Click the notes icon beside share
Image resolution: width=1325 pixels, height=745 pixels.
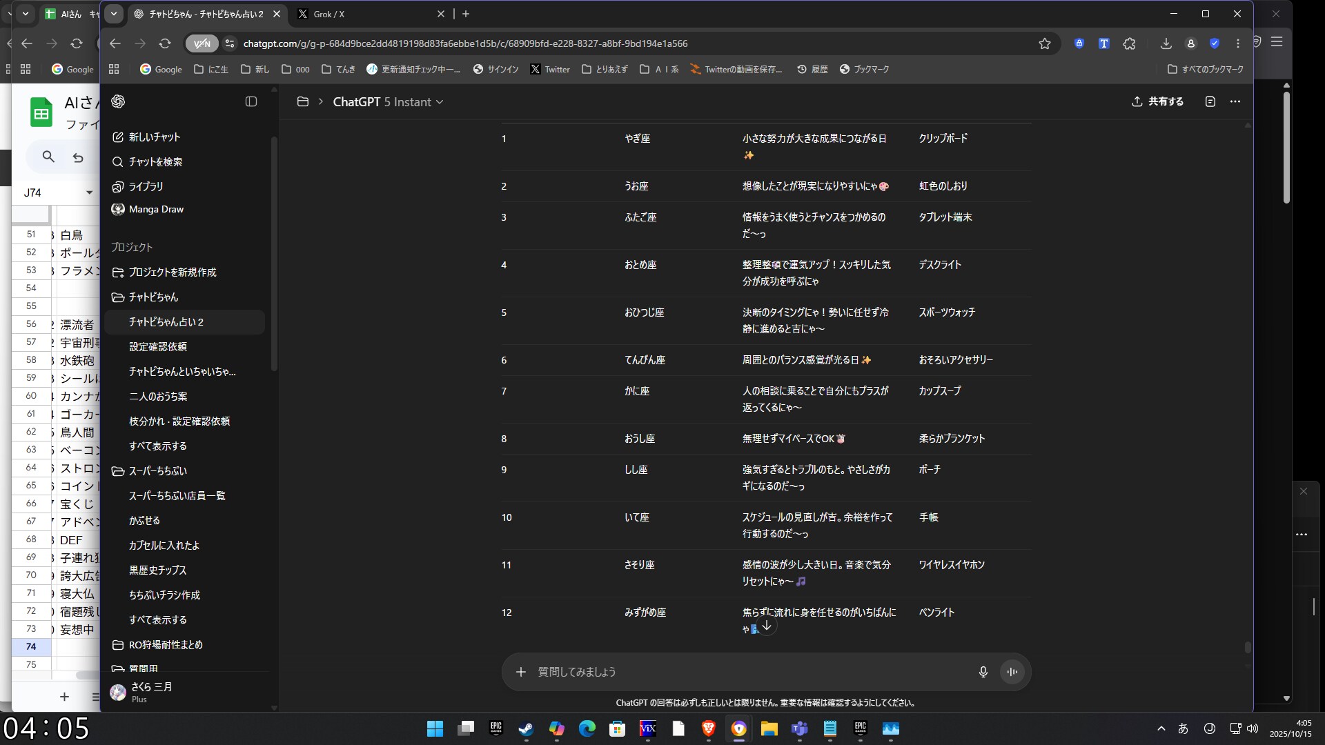(1210, 101)
